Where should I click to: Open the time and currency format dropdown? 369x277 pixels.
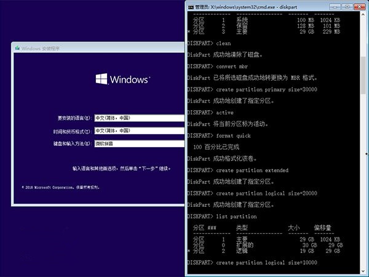140,130
